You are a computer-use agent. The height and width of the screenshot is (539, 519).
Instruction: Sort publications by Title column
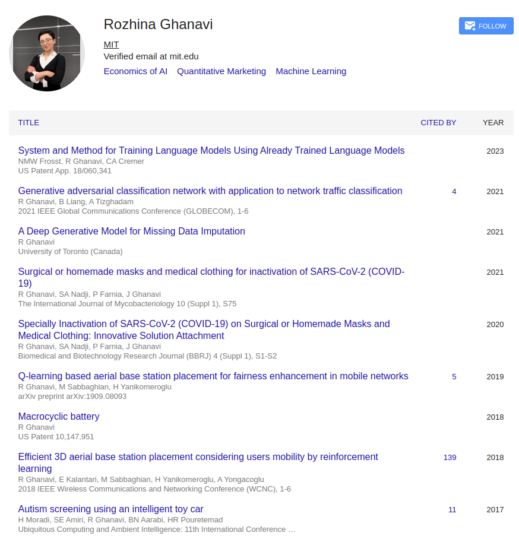pyautogui.click(x=29, y=123)
